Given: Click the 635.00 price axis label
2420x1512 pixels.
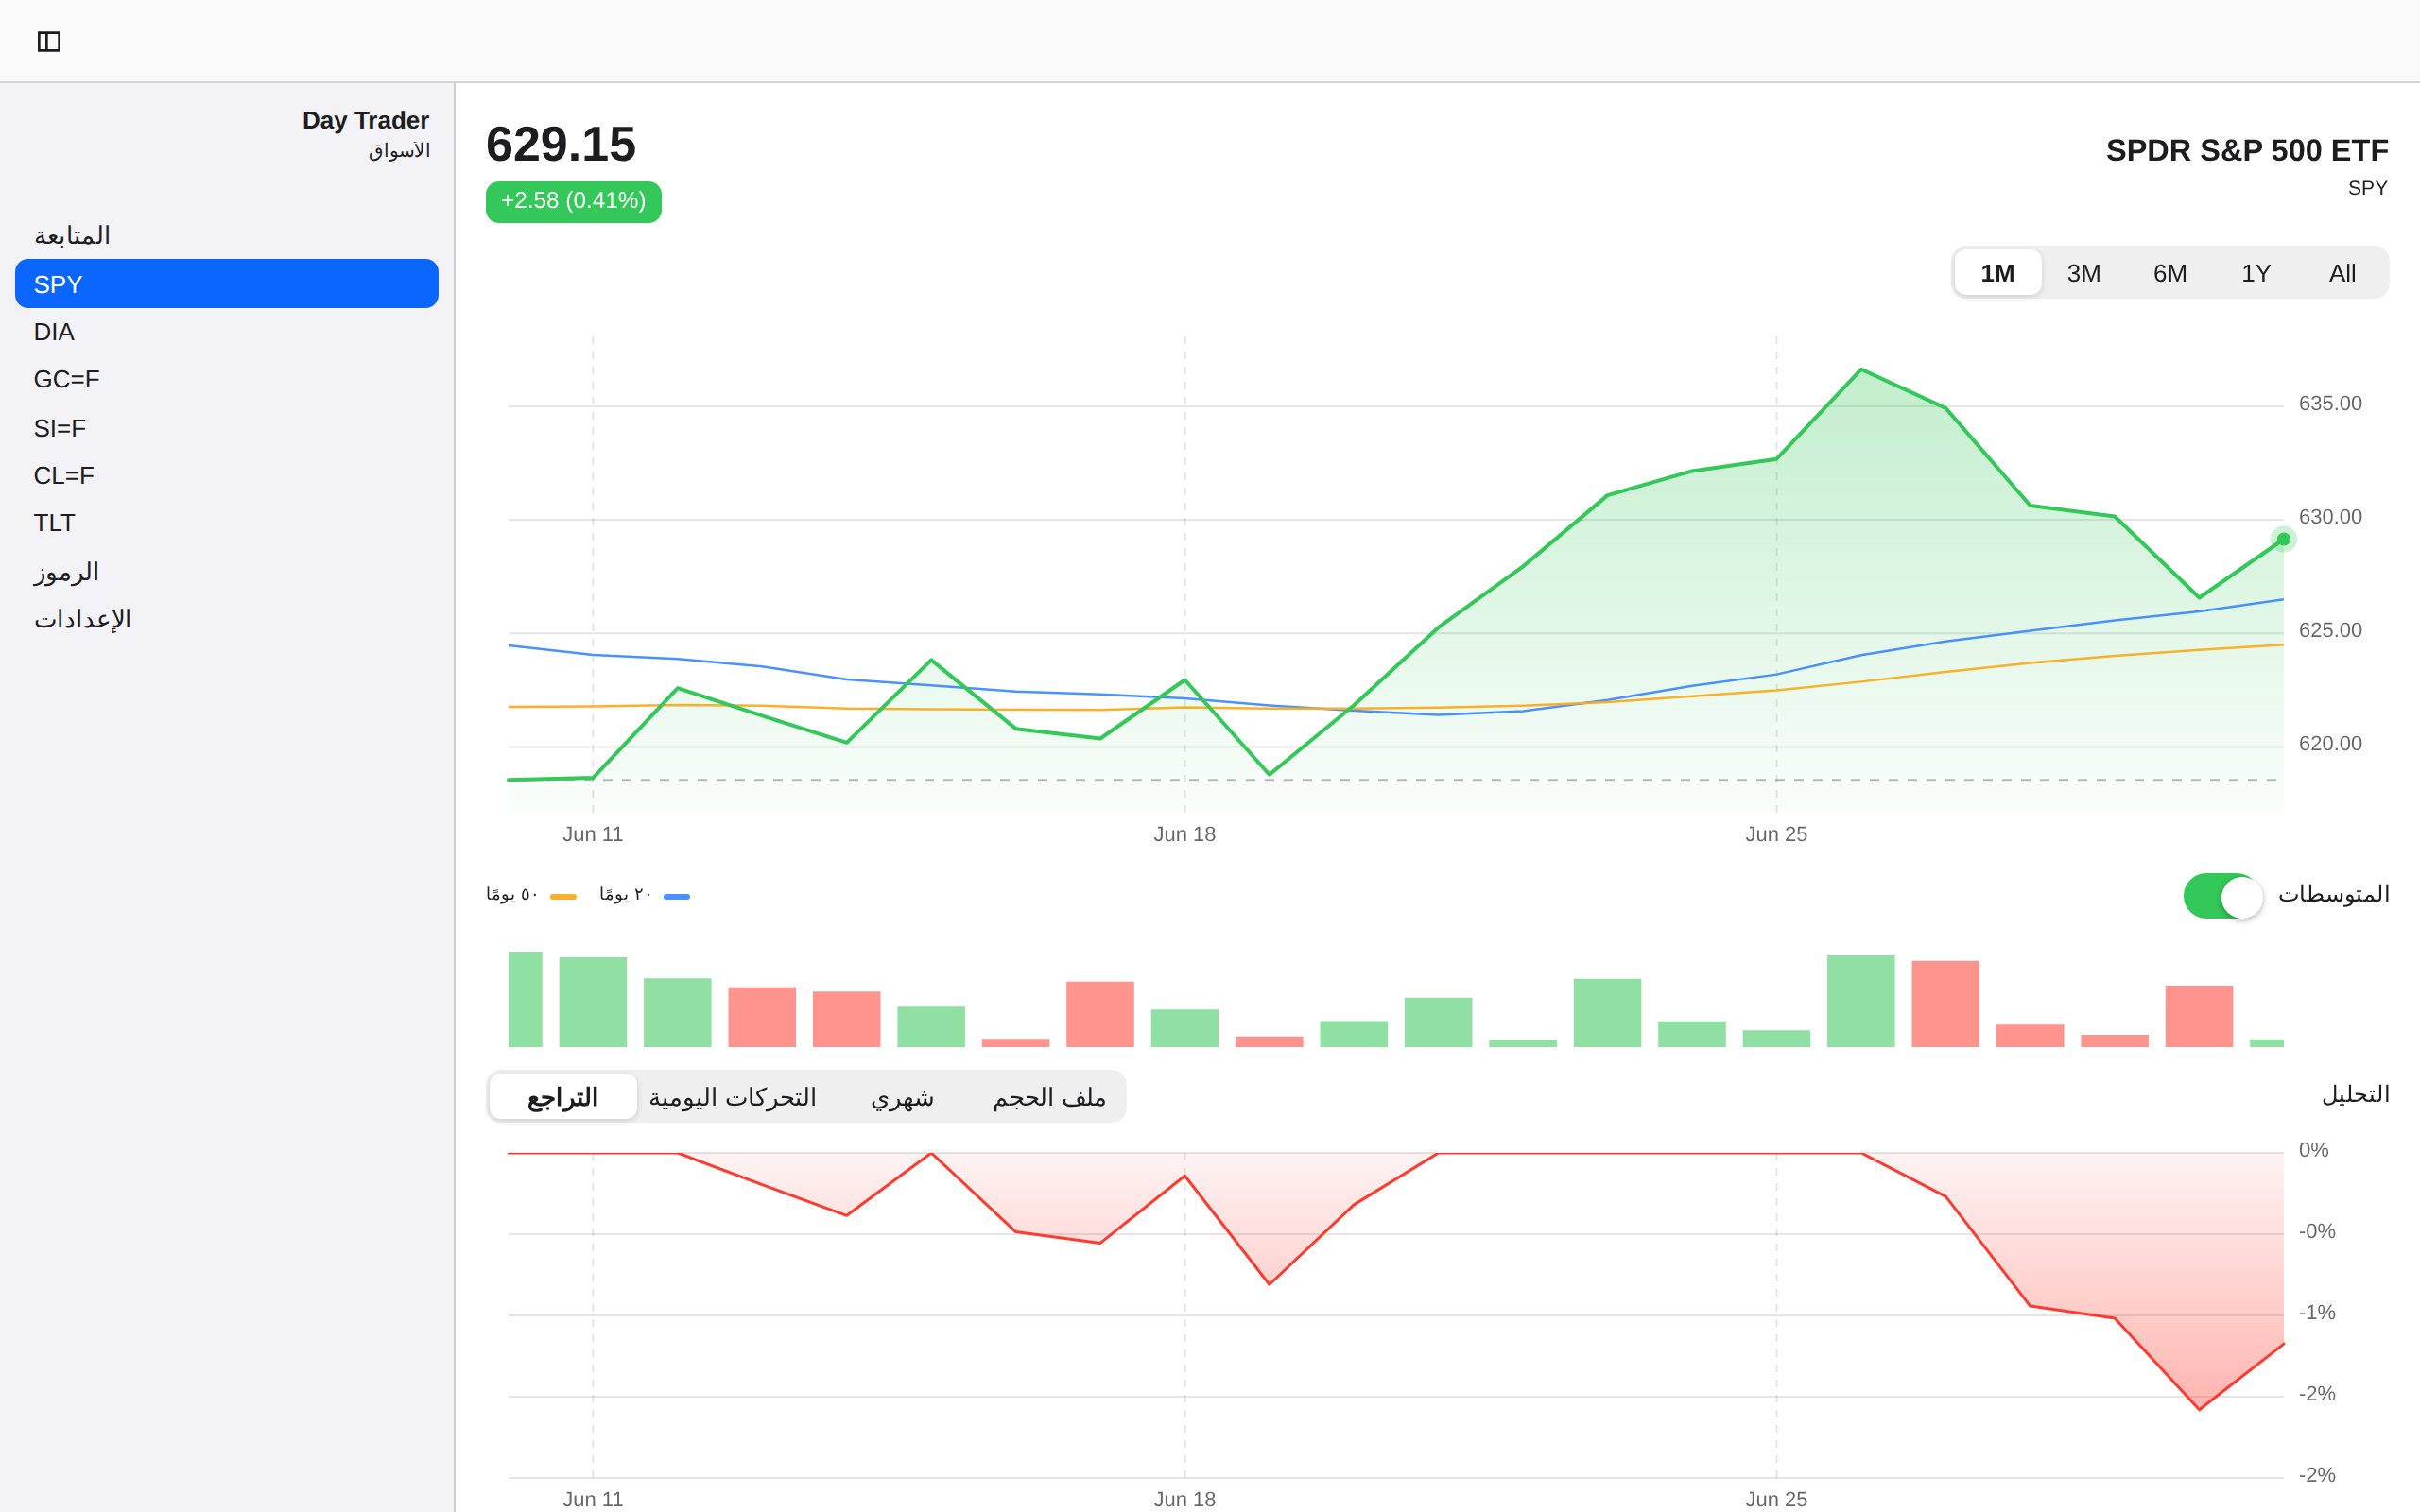Looking at the screenshot, I should (2330, 403).
